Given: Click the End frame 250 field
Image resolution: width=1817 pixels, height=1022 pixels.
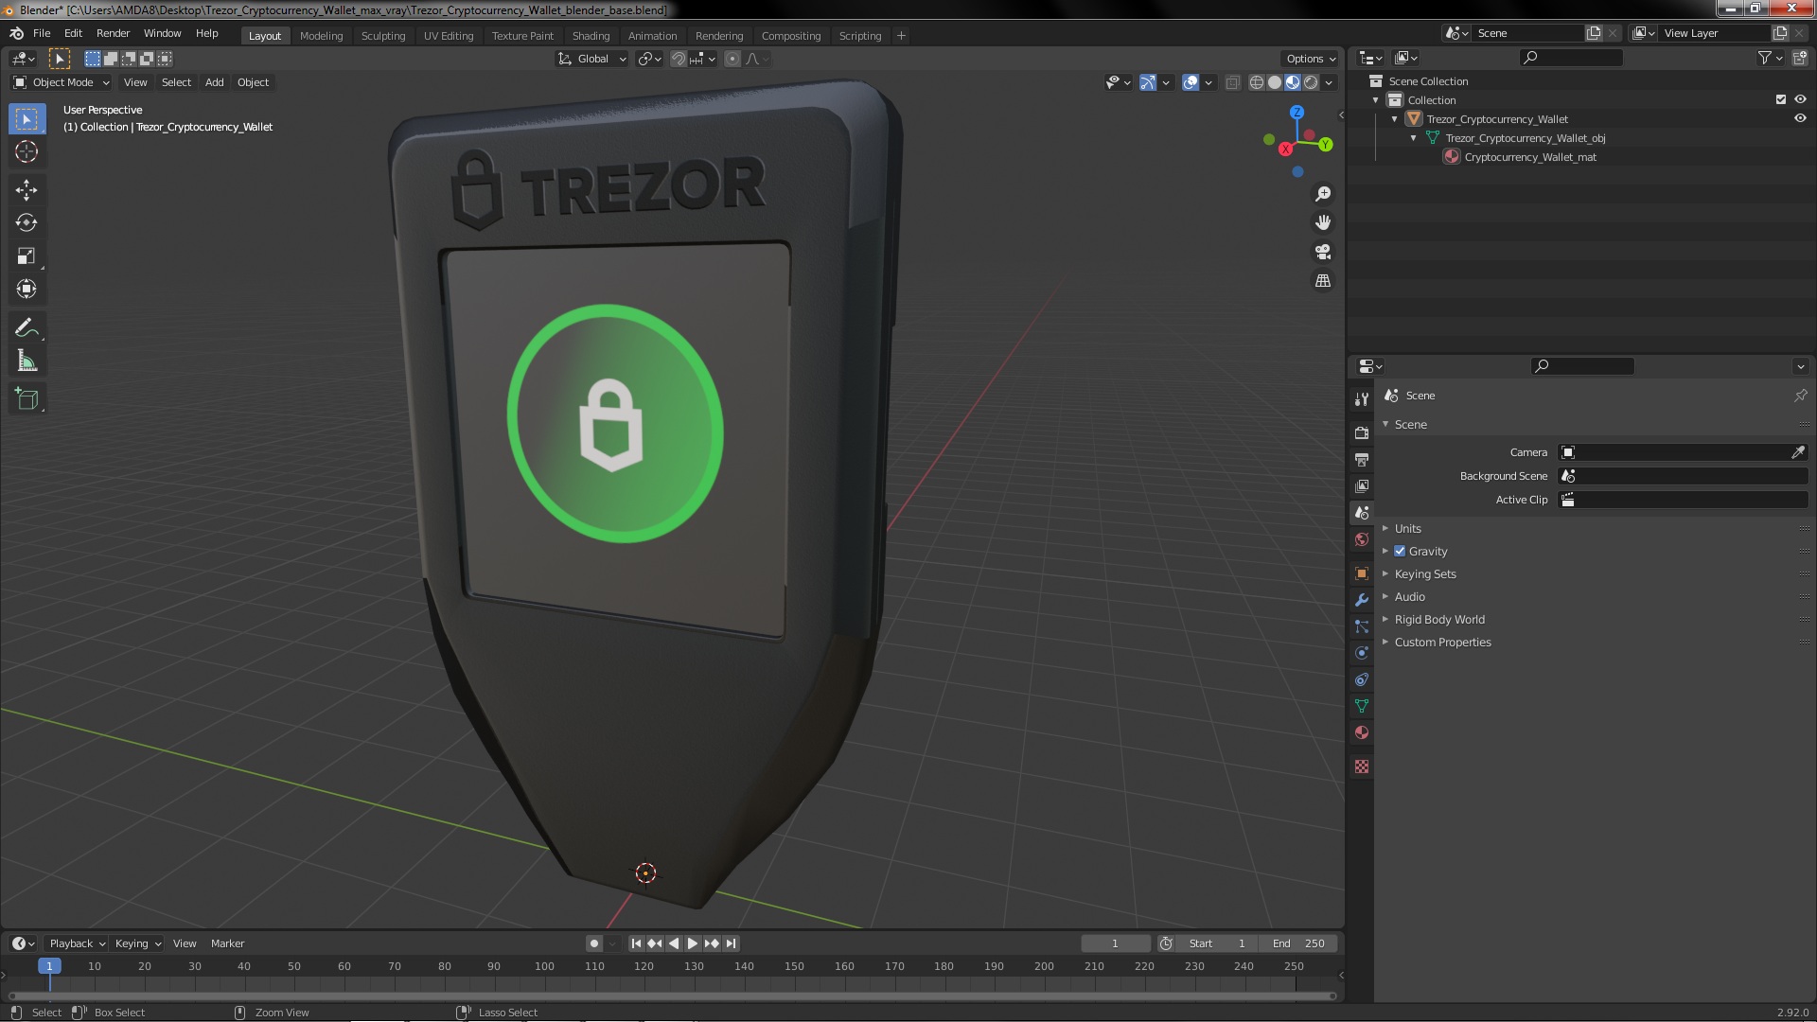Looking at the screenshot, I should (x=1299, y=943).
